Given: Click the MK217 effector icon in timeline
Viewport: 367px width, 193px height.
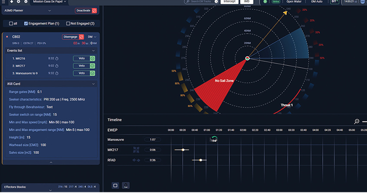Looking at the screenshot, I should click(136, 149).
